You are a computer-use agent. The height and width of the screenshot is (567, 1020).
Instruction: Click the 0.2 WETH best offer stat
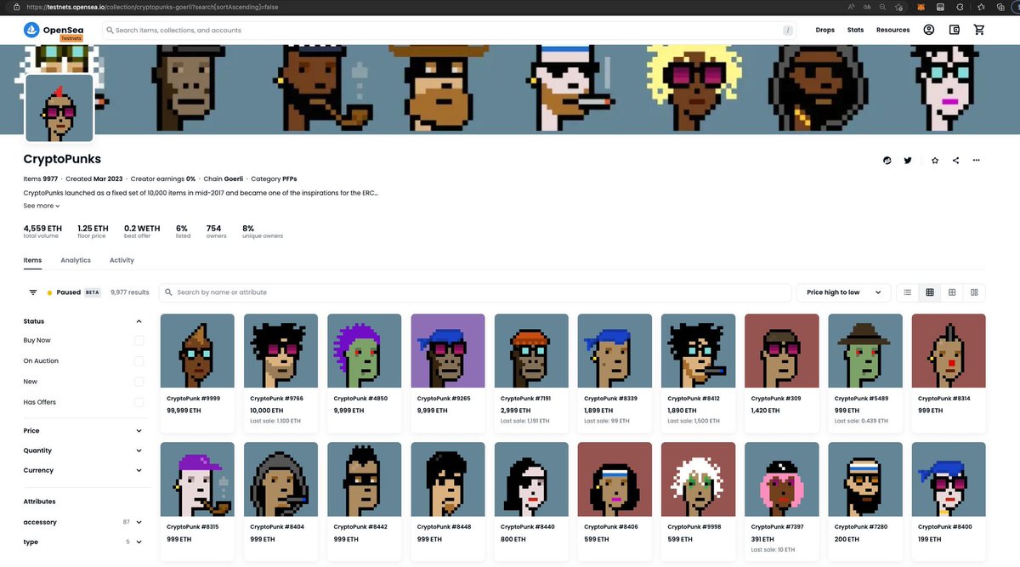coord(142,231)
